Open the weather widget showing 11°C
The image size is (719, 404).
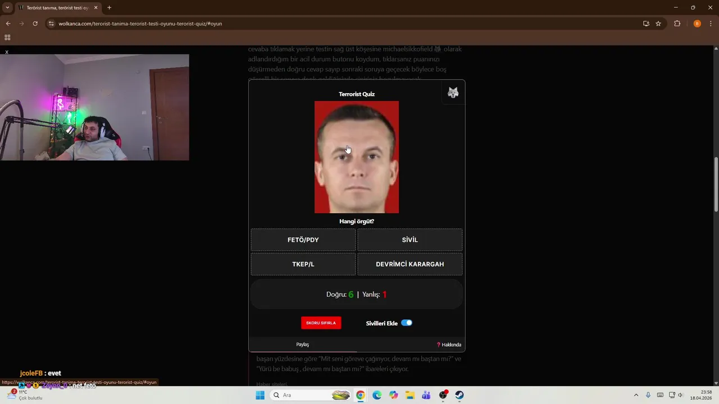tap(25, 395)
